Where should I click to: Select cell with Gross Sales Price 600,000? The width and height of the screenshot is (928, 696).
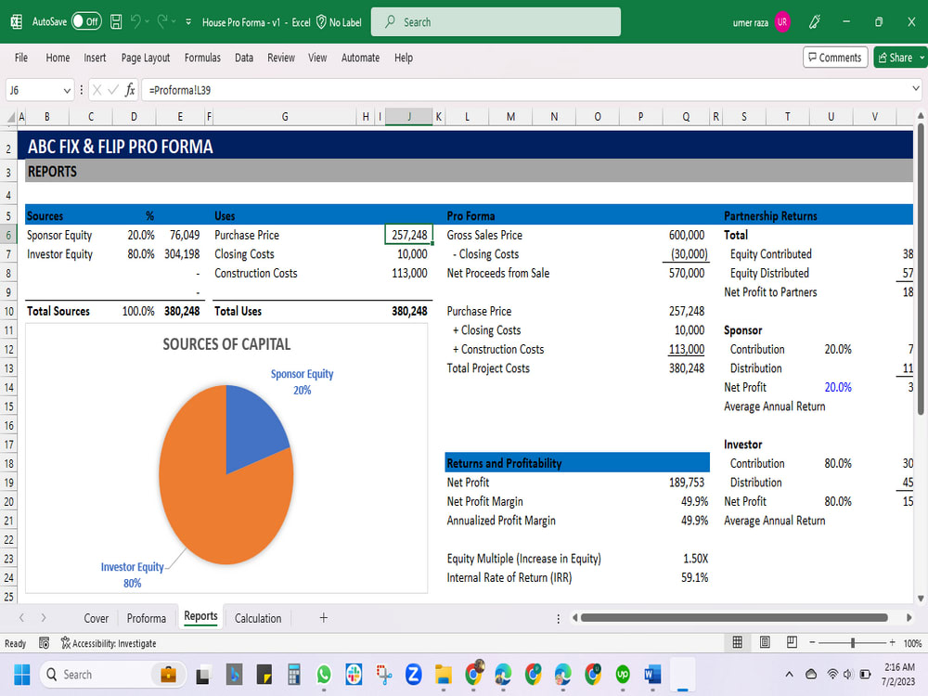coord(687,235)
